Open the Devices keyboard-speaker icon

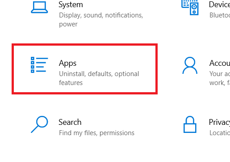point(190,8)
